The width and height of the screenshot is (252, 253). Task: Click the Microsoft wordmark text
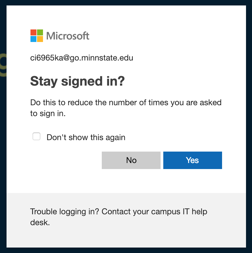click(68, 36)
